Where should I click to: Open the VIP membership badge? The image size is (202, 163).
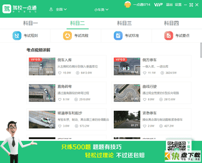158,5
